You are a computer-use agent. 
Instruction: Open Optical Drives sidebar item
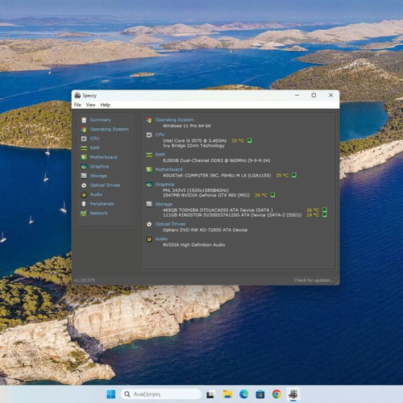pyautogui.click(x=105, y=185)
